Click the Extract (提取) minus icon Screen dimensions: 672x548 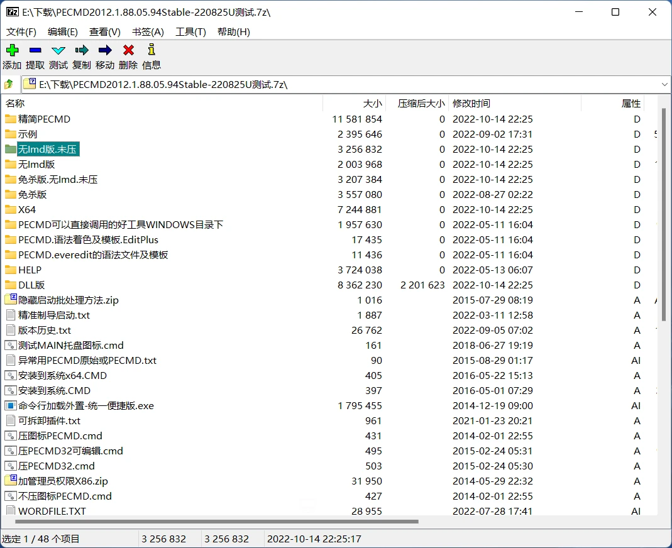click(x=35, y=50)
